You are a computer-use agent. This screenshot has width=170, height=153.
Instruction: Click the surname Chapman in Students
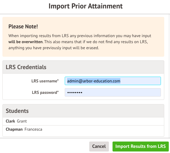14,129
